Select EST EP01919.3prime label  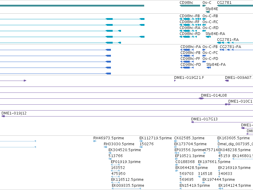click(x=126, y=162)
